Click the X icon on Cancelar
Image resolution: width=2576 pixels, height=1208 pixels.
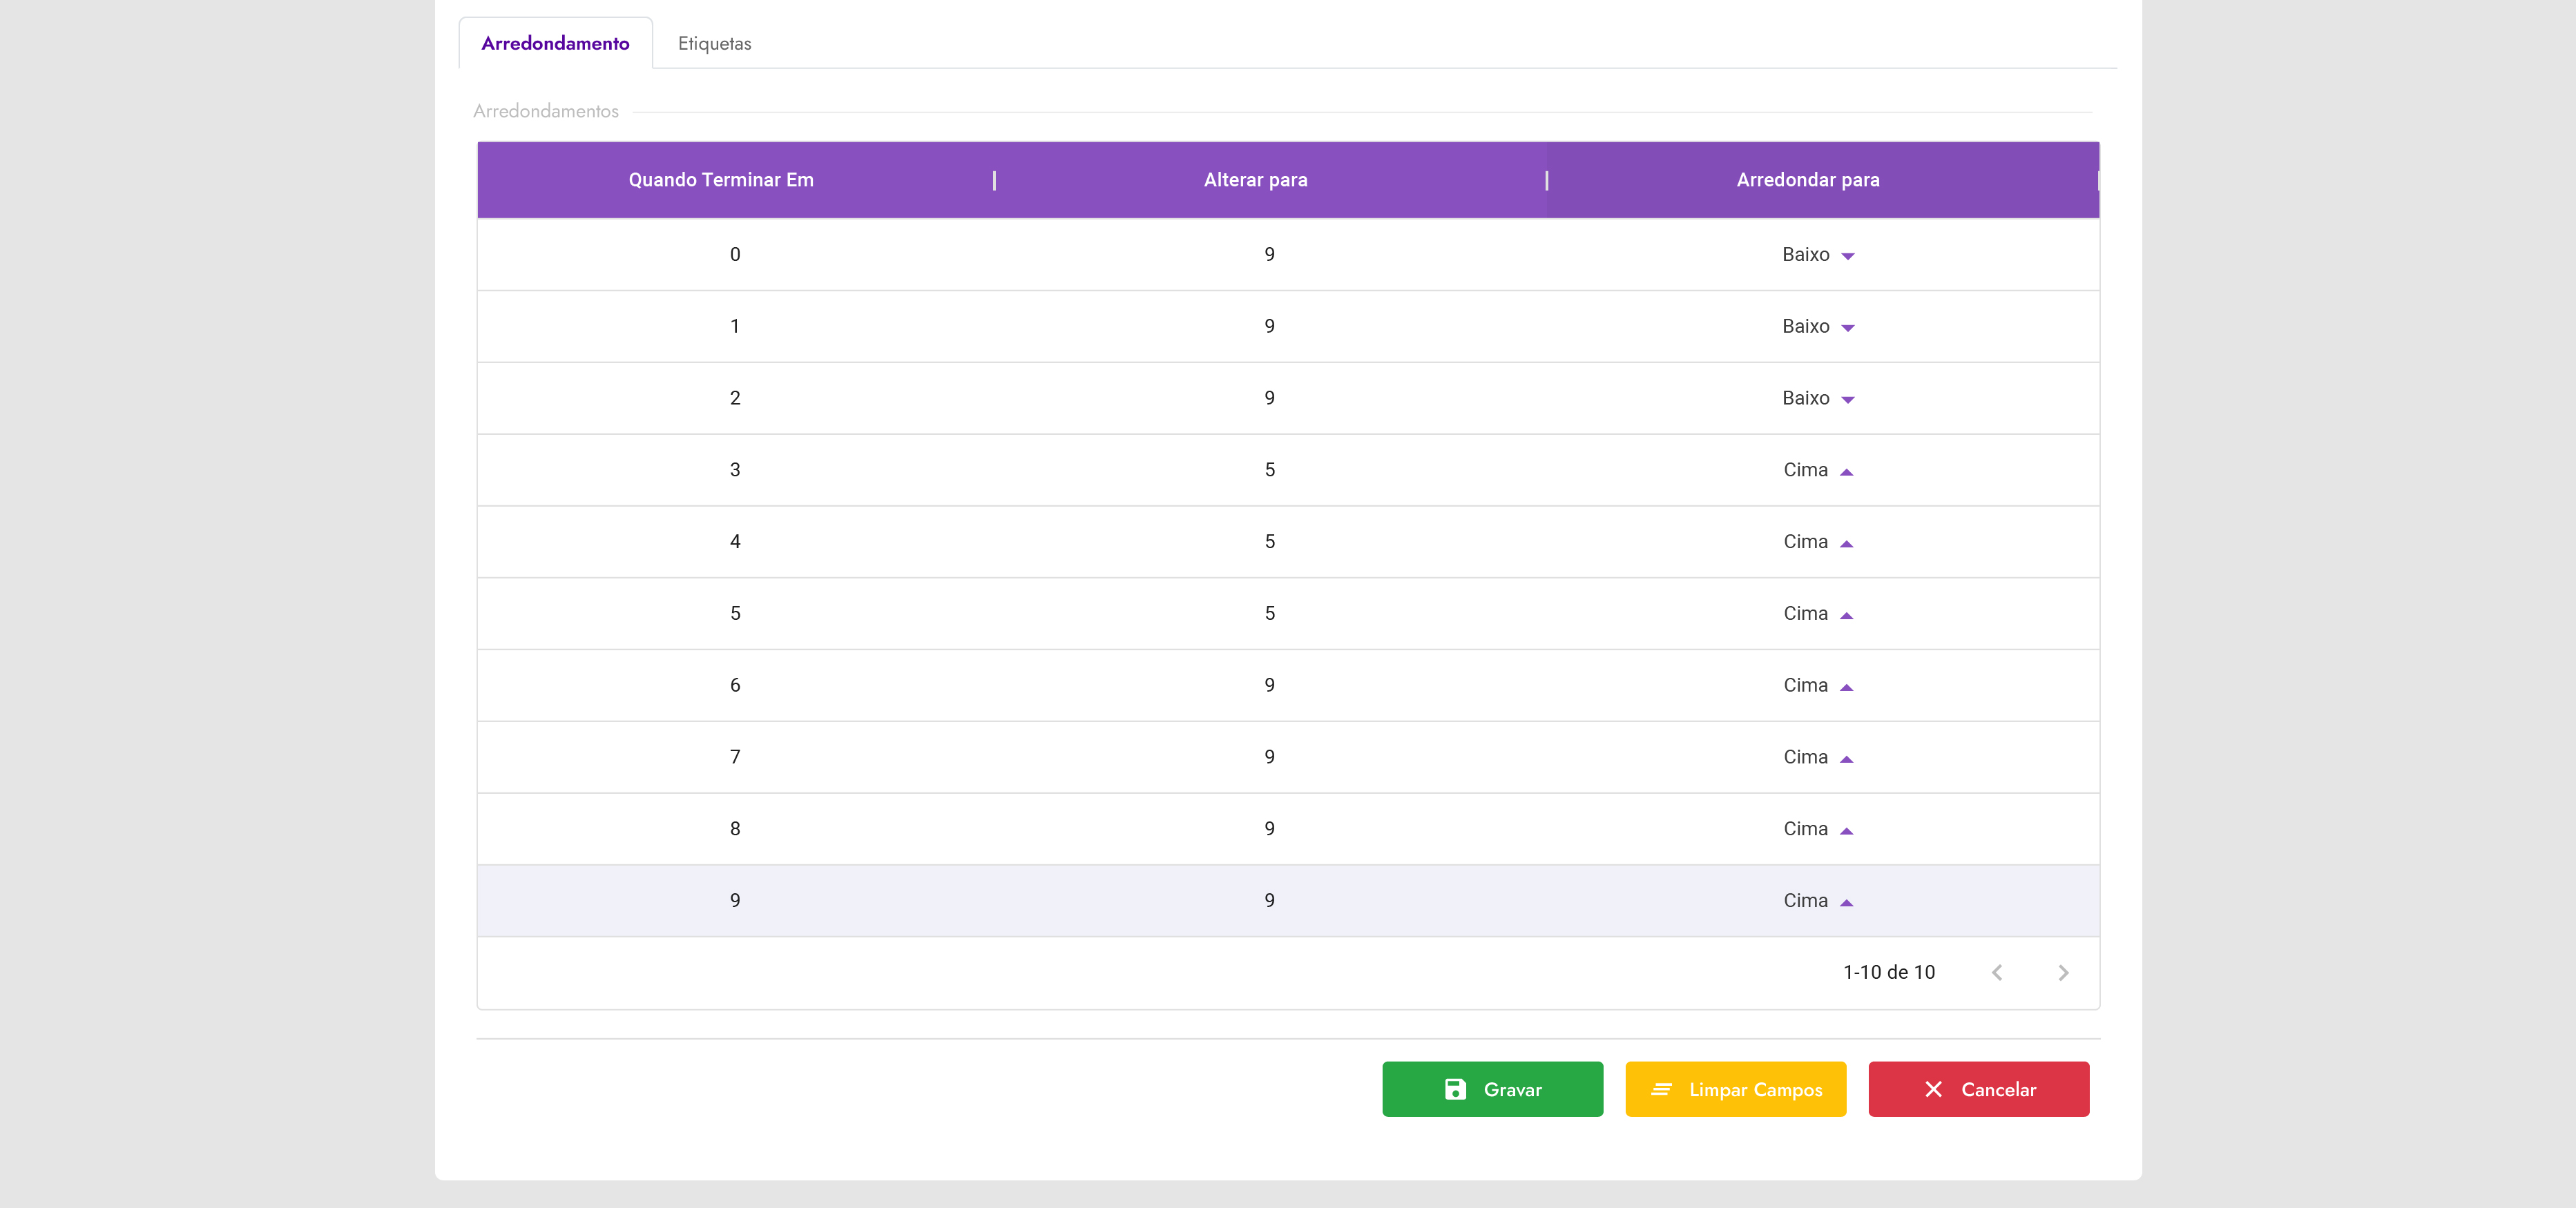coord(1933,1089)
